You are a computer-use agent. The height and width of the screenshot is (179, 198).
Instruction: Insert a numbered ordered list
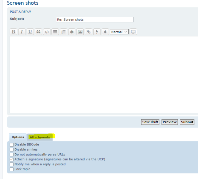pos(63,32)
